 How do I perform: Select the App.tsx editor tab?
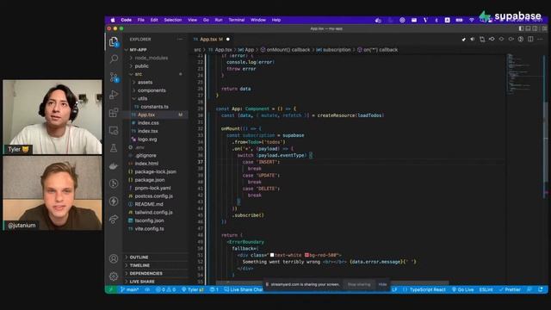click(211, 40)
